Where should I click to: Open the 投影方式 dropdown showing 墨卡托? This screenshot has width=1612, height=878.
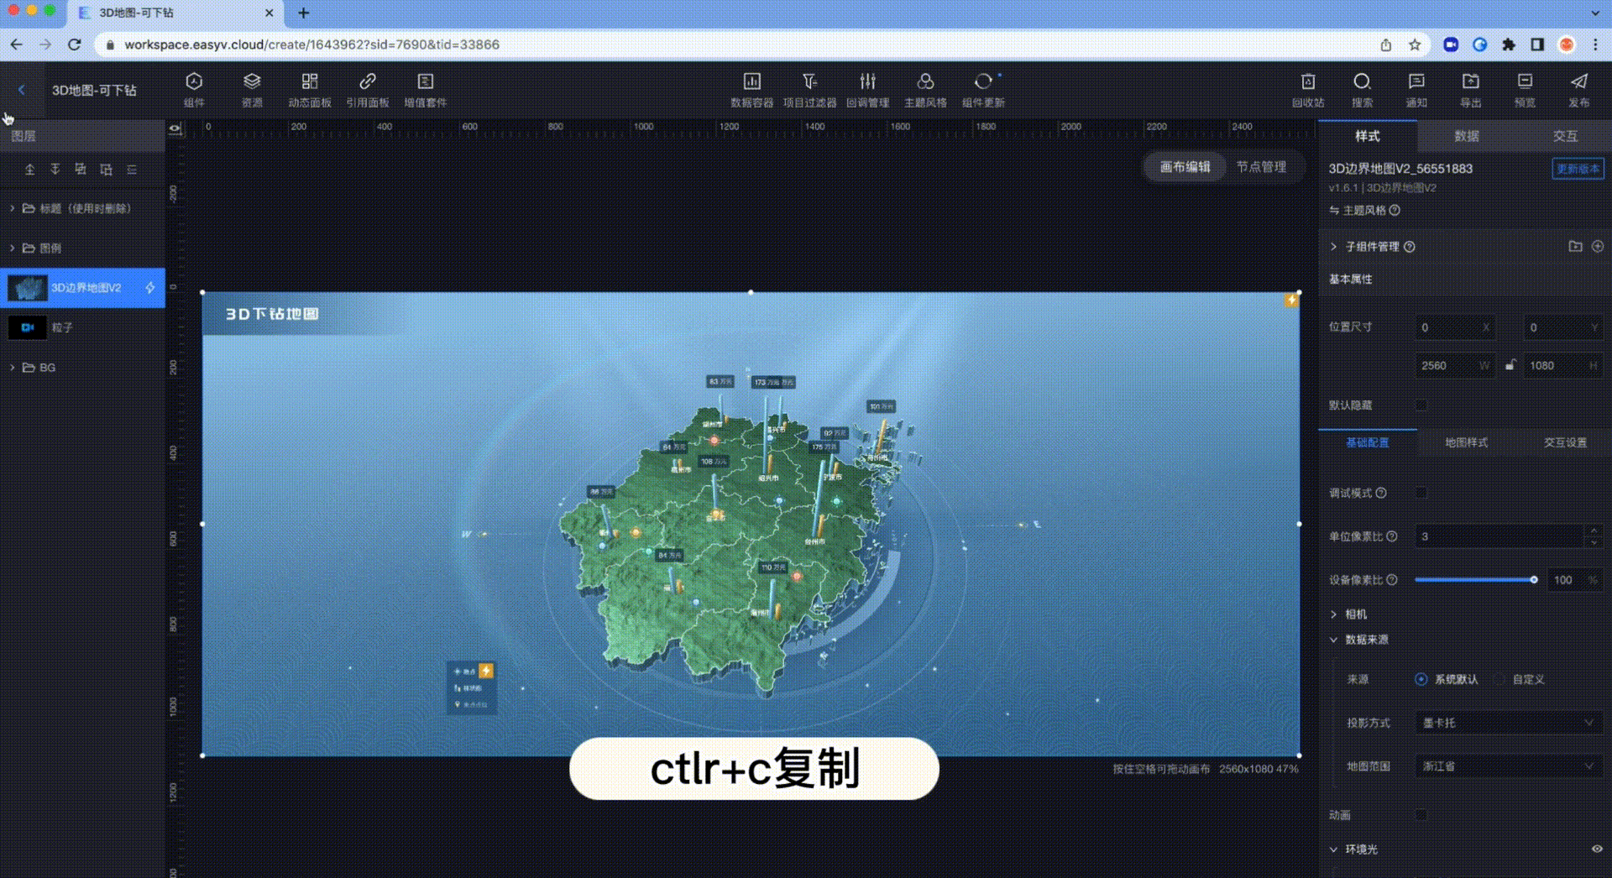coord(1508,723)
